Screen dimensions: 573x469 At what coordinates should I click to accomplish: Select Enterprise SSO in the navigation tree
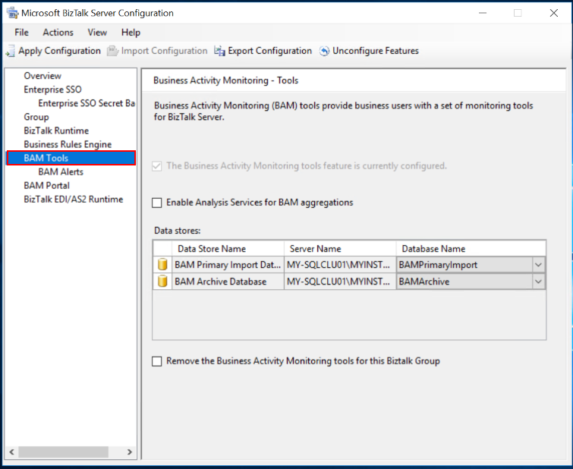click(x=52, y=90)
